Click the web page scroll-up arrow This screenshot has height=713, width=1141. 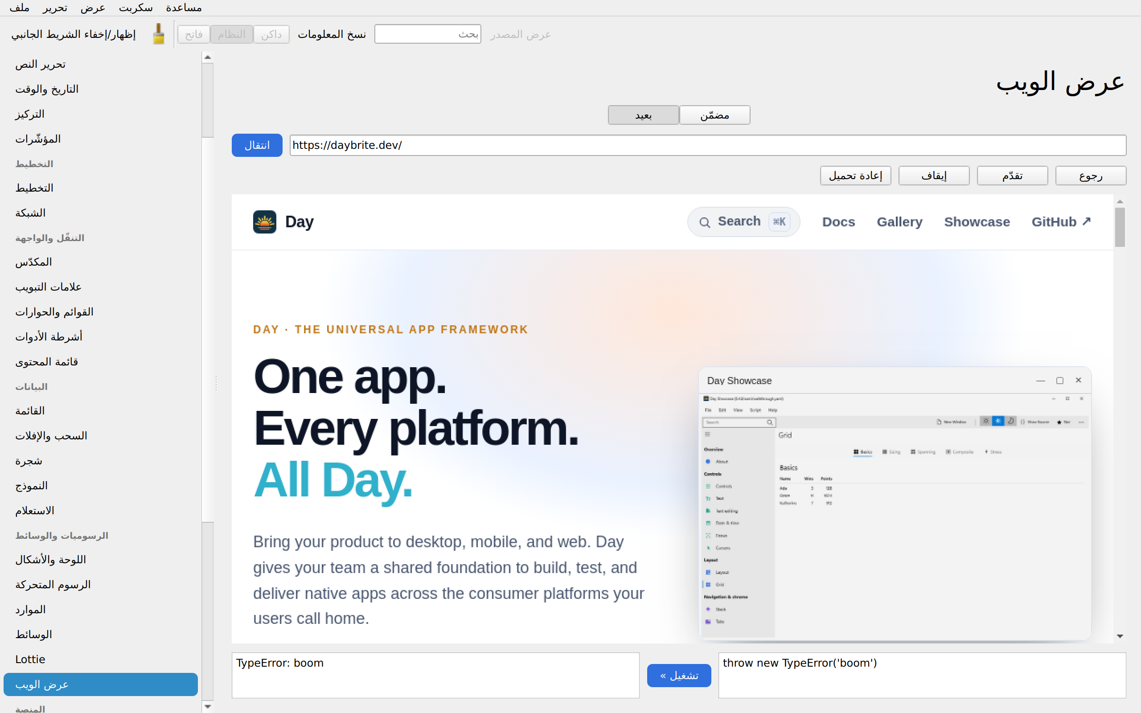pyautogui.click(x=1120, y=201)
